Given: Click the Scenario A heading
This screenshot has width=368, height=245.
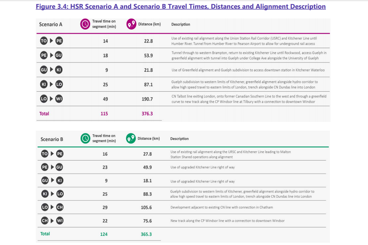Looking at the screenshot, I should coord(50,24).
